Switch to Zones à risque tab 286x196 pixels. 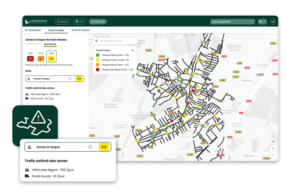pyautogui.click(x=56, y=30)
